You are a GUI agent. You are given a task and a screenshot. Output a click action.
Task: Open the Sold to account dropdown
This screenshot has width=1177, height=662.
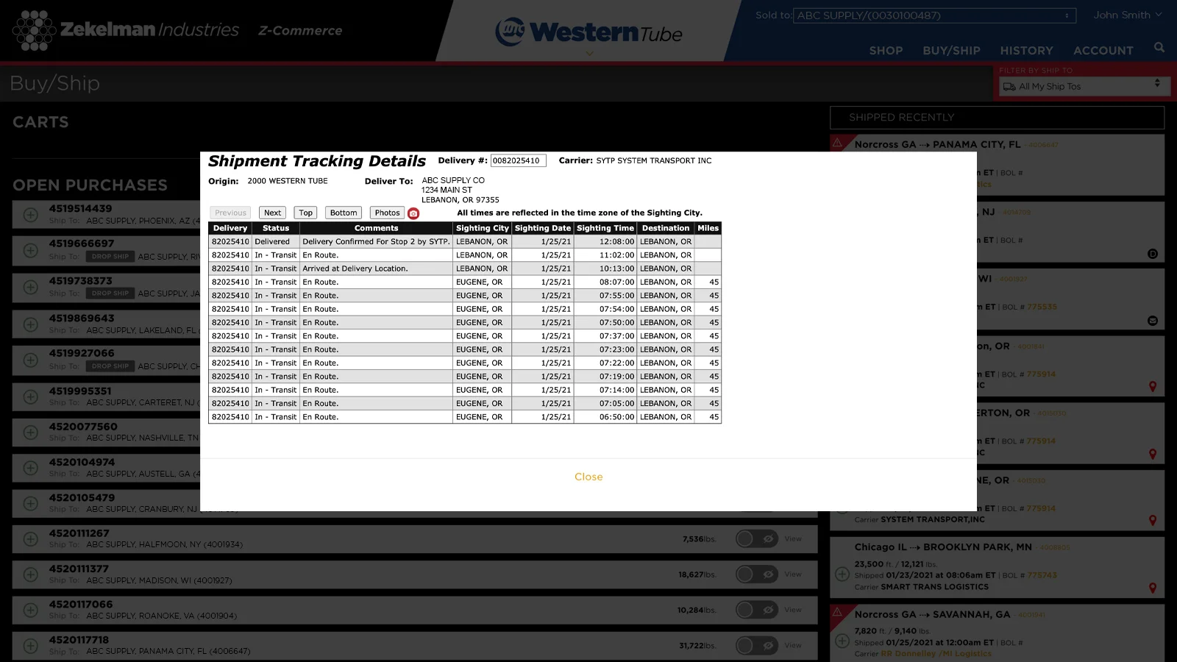(x=934, y=15)
